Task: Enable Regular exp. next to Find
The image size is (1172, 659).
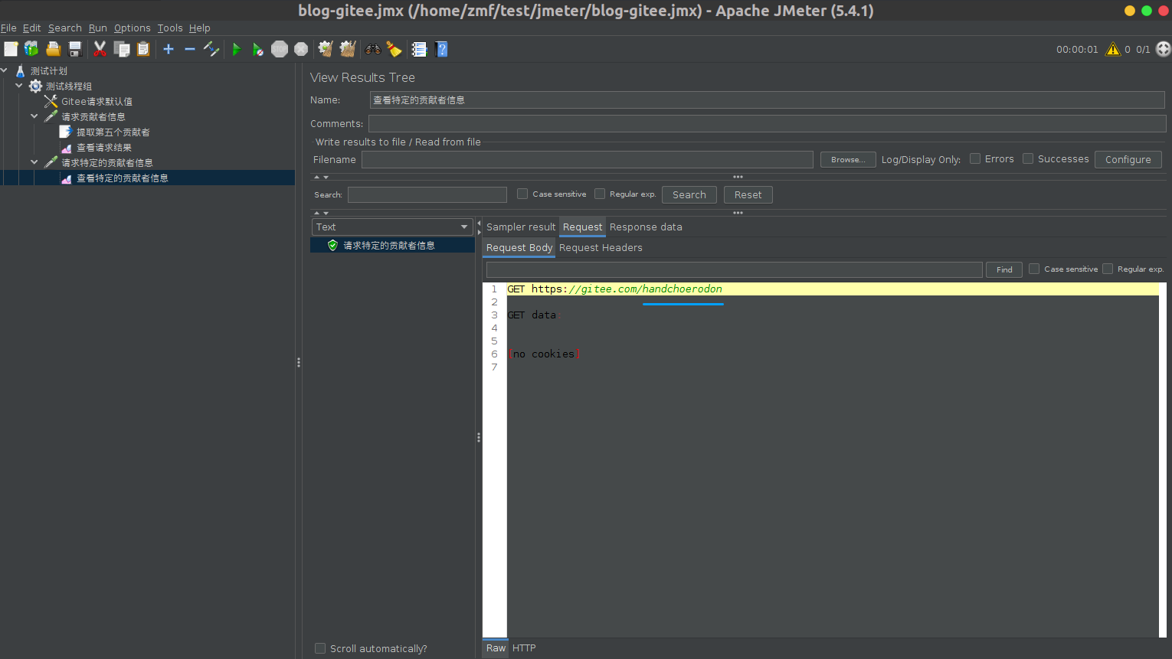Action: tap(1108, 269)
